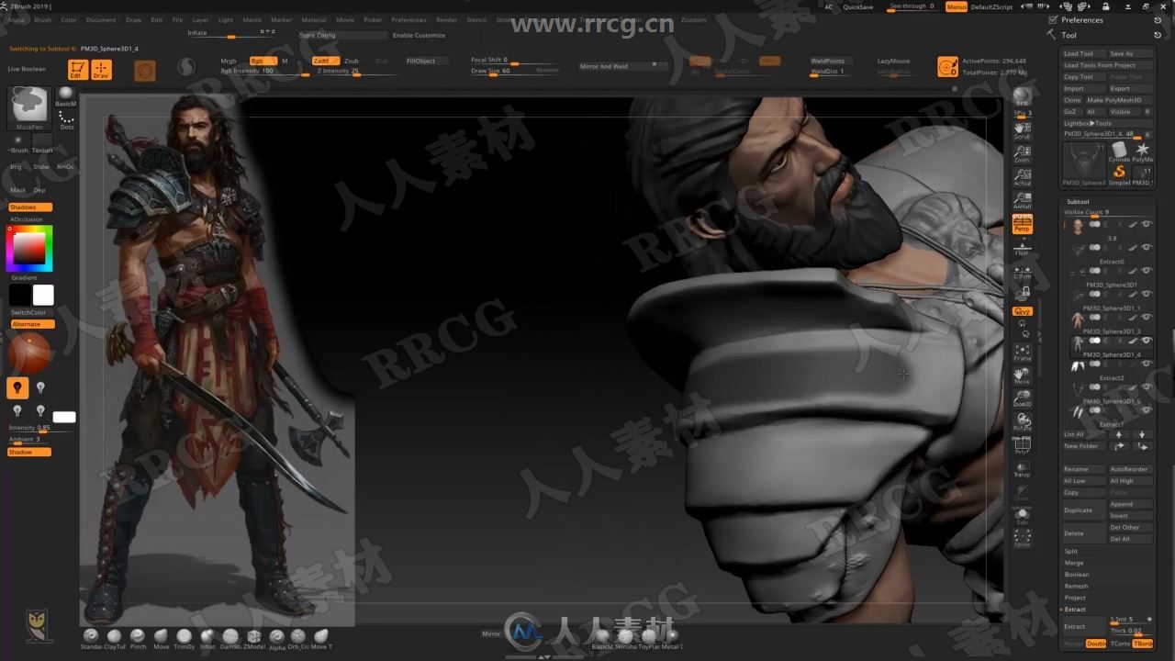Click the AAHalf icon

tap(1022, 200)
